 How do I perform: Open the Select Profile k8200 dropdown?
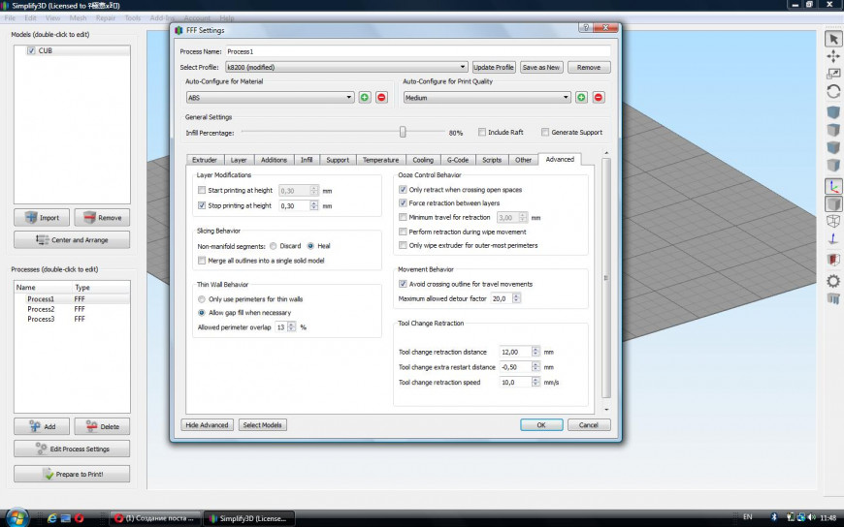point(346,67)
